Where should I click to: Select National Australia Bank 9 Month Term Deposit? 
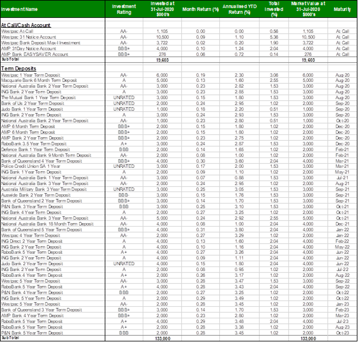pos(46,155)
